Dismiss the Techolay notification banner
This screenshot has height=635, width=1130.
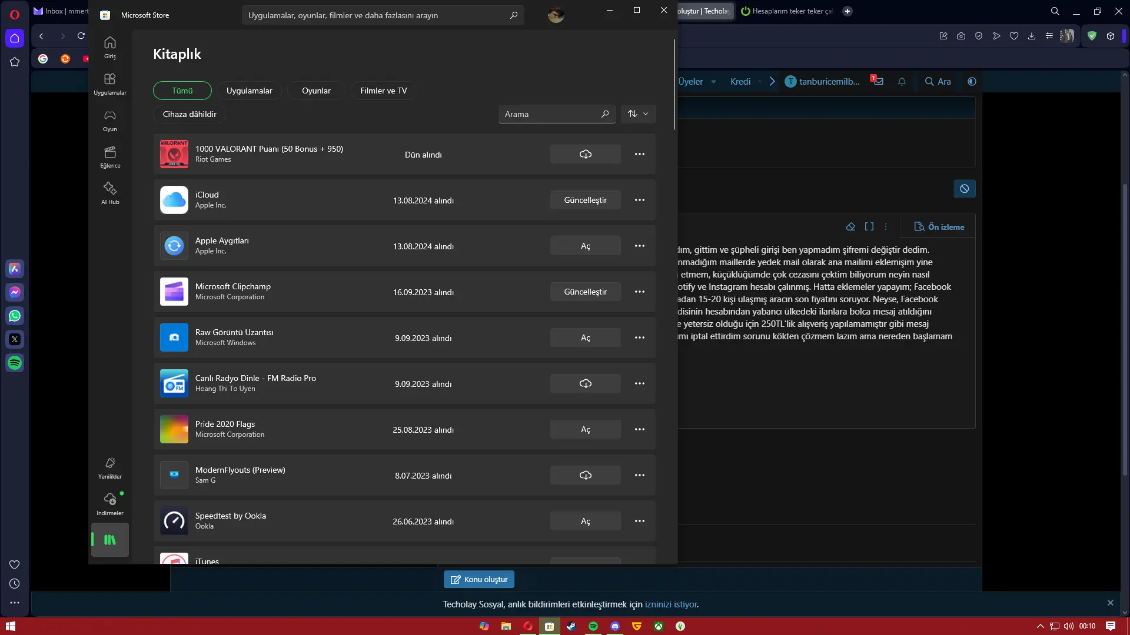click(x=1111, y=603)
